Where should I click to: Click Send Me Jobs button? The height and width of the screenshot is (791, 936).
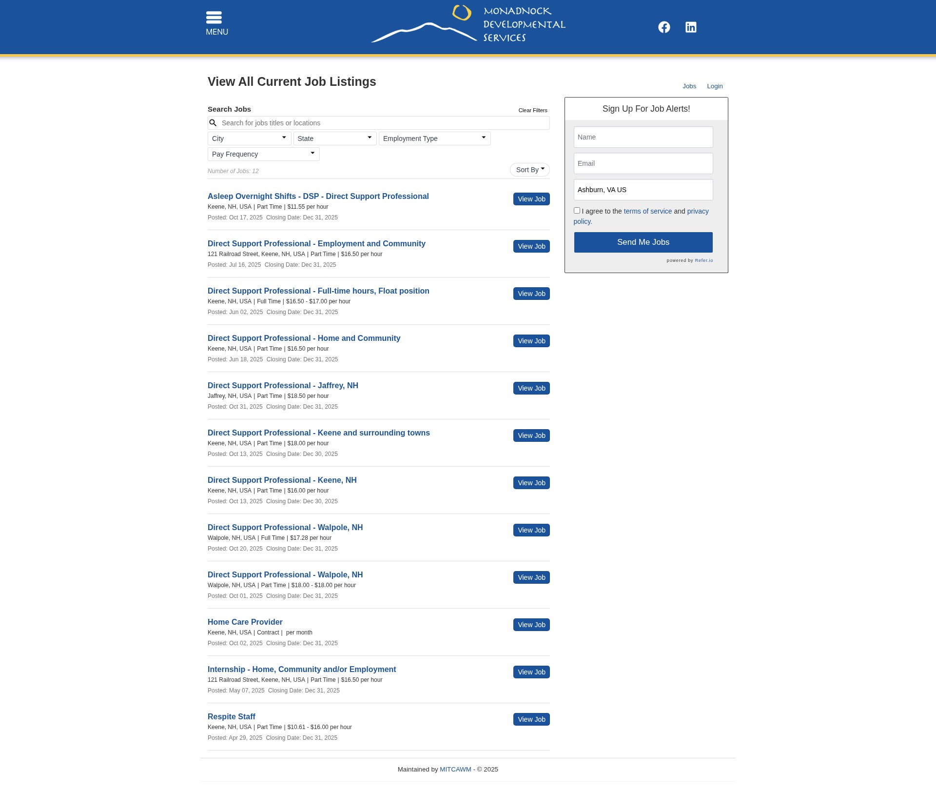[x=643, y=242]
